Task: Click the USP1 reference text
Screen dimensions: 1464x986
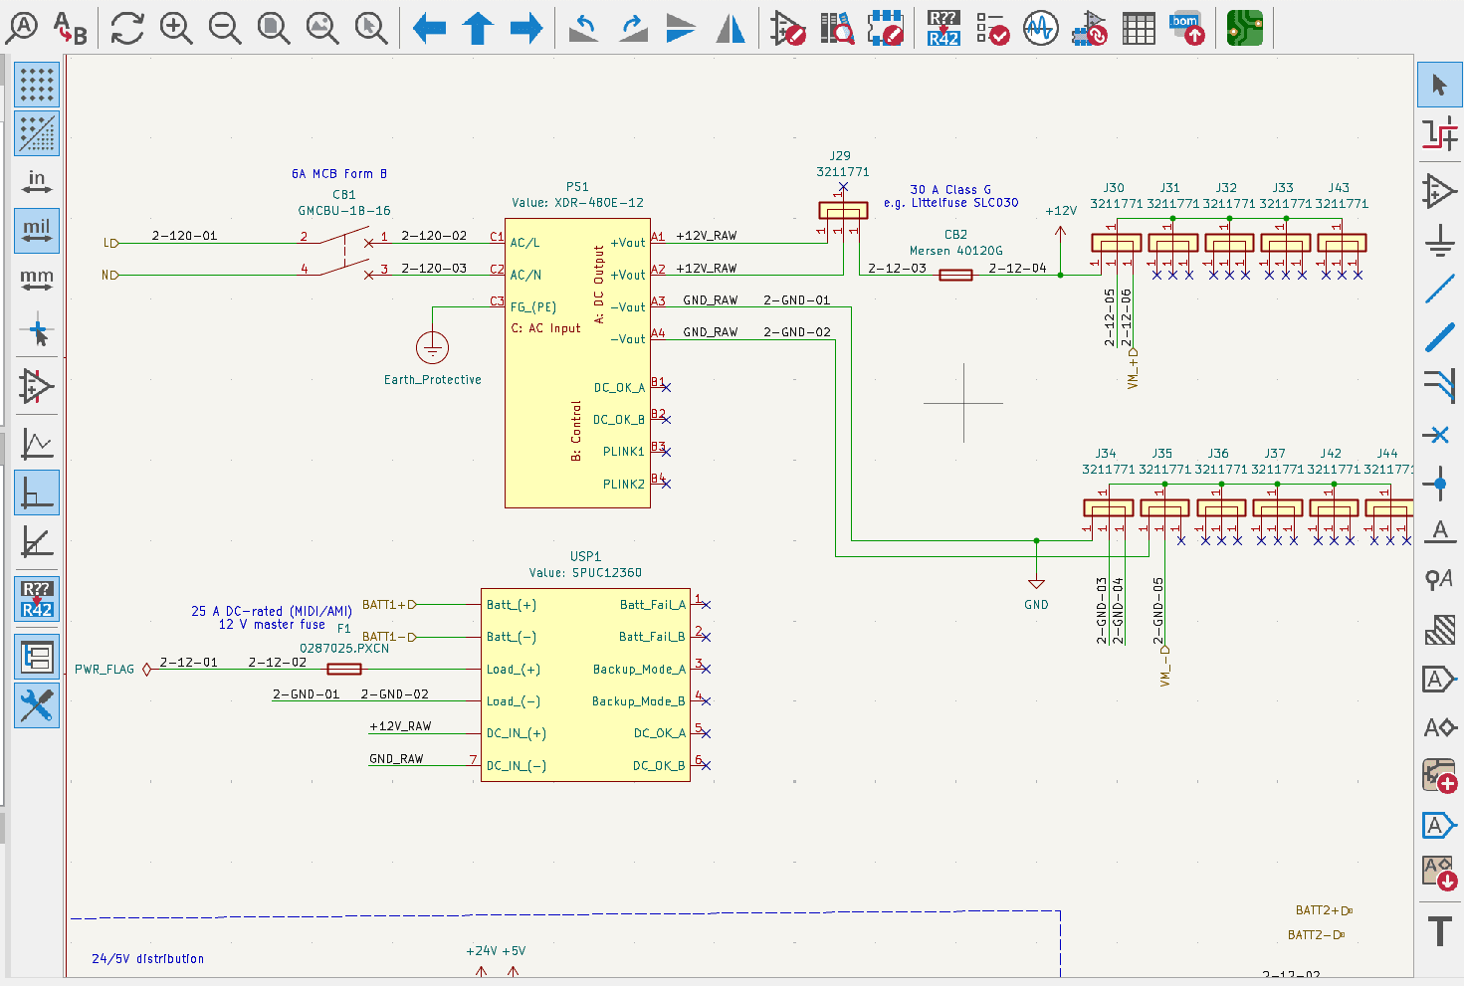Action: pyautogui.click(x=585, y=557)
